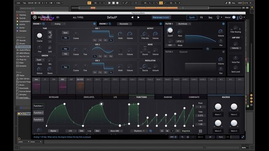Open the LP12 filter mode dropdown
Image resolution: width=269 pixels, height=151 pixels.
pyautogui.click(x=180, y=42)
